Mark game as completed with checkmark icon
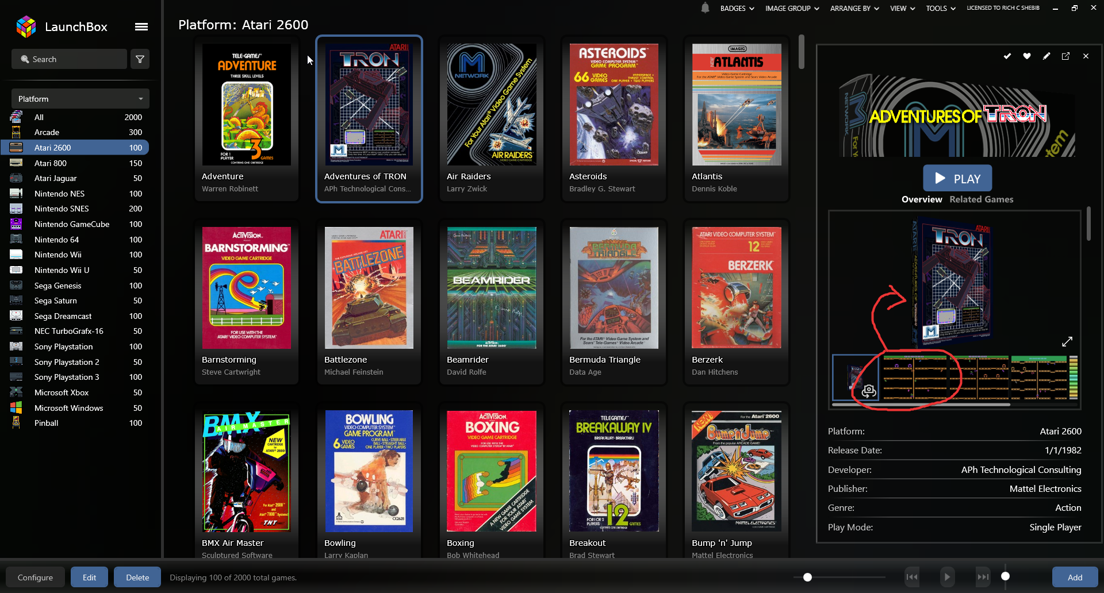The width and height of the screenshot is (1104, 593). click(x=1007, y=56)
